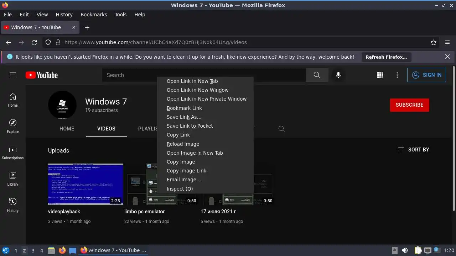Open History in sidebar

pos(13,205)
